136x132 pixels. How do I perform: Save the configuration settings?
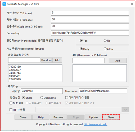[x=111, y=117]
